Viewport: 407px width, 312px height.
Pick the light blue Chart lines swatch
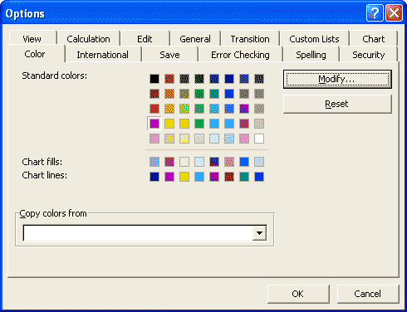[x=199, y=177]
